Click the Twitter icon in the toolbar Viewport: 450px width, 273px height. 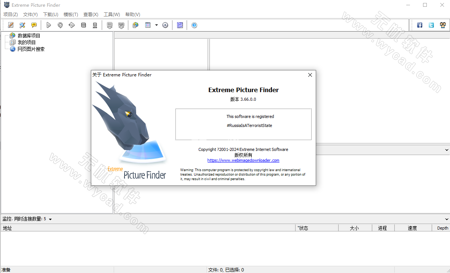[431, 25]
